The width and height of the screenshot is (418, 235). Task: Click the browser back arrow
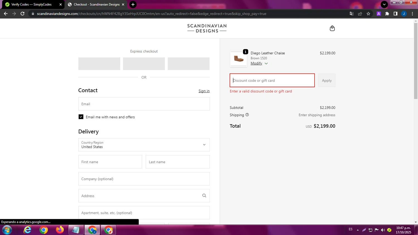[x=6, y=14]
